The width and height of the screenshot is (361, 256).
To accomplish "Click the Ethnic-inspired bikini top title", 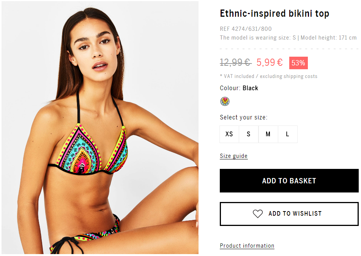I will click(x=274, y=14).
